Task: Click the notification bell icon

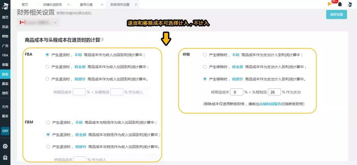Action: [340, 4]
